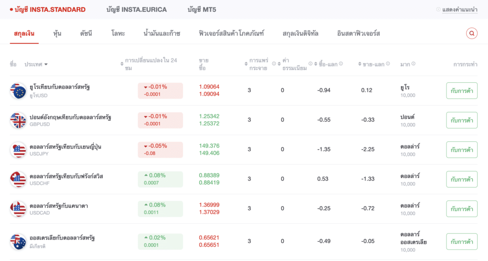Click the EURUSD euro flag icon

coord(19,90)
